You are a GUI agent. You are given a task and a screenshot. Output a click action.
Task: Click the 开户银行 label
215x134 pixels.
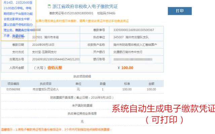[99, 52]
